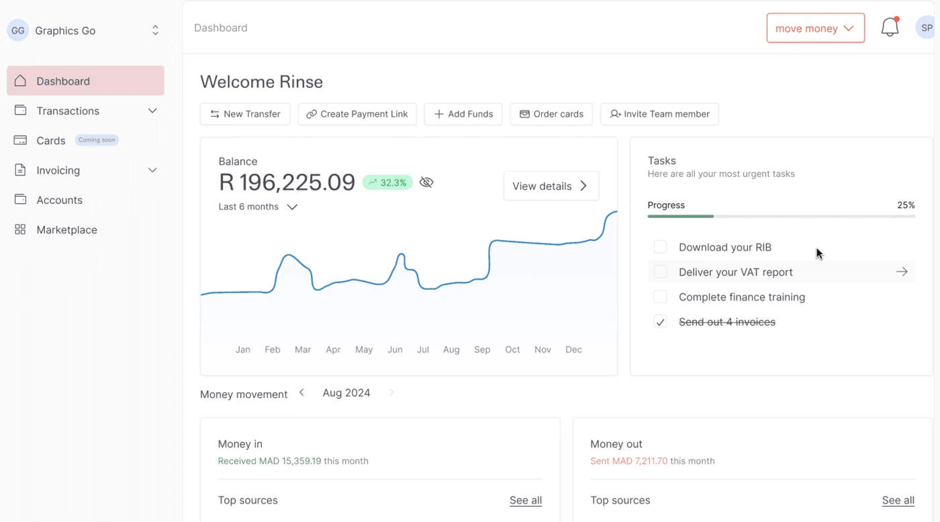Screen dimensions: 940x522
Task: Open the Graphics Go workspace switcher
Action: tap(155, 30)
